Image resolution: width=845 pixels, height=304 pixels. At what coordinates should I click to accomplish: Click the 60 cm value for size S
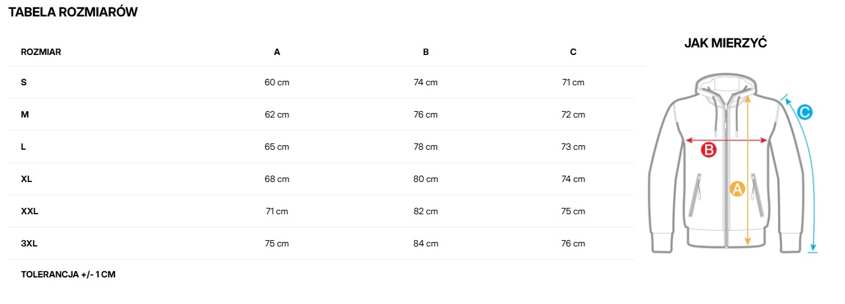pos(277,82)
